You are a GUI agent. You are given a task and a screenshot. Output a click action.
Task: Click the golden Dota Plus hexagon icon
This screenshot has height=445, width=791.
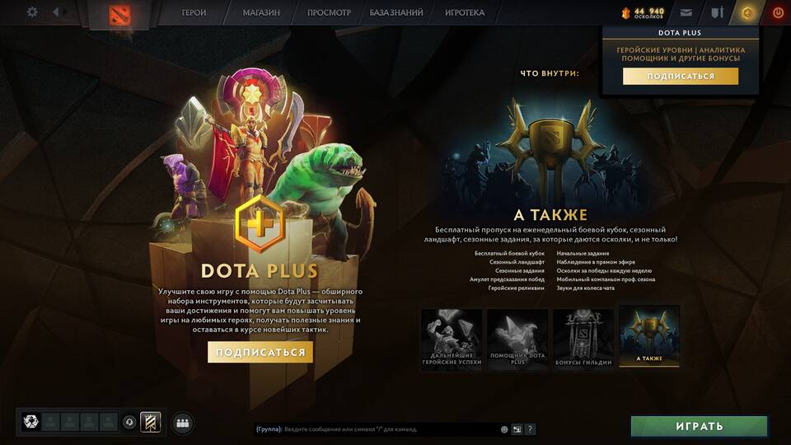(747, 12)
